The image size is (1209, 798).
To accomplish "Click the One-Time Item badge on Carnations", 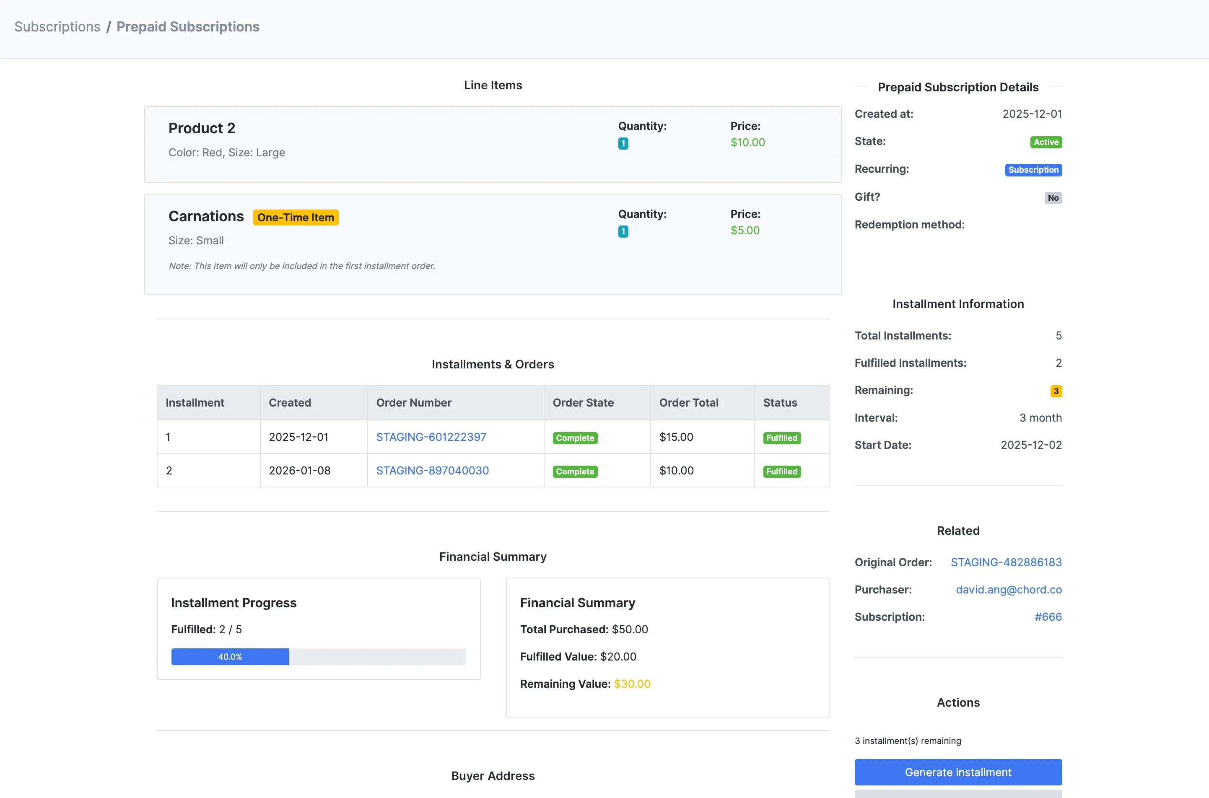I will [x=296, y=217].
